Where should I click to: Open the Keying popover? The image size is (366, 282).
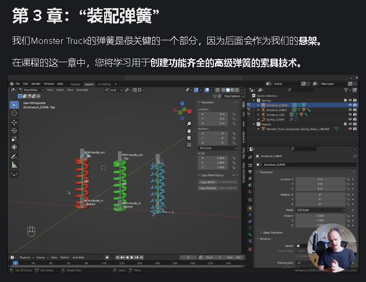click(x=42, y=258)
